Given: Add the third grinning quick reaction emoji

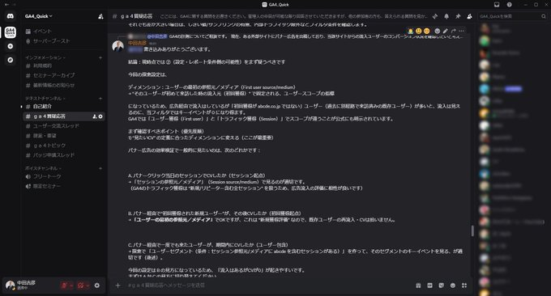Looking at the screenshot, I should (426, 32).
